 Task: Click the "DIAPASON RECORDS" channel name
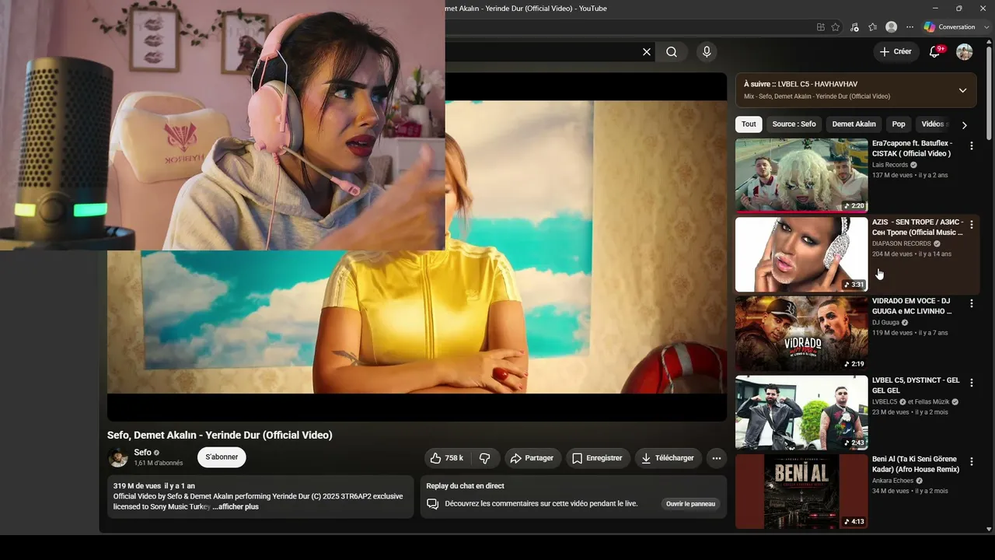902,243
